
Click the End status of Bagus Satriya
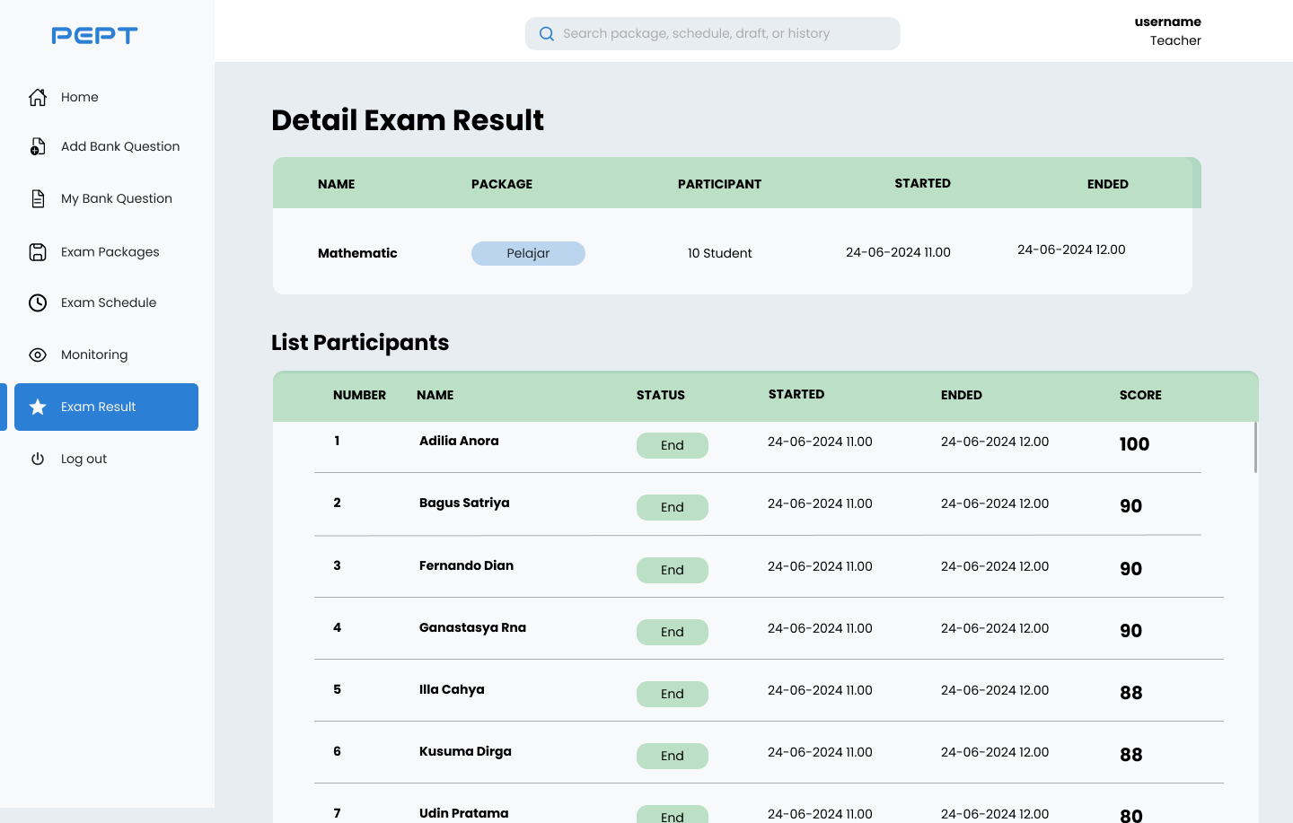click(x=673, y=507)
